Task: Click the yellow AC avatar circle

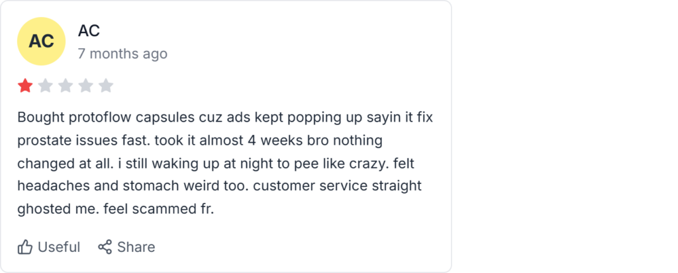Action: coord(41,41)
